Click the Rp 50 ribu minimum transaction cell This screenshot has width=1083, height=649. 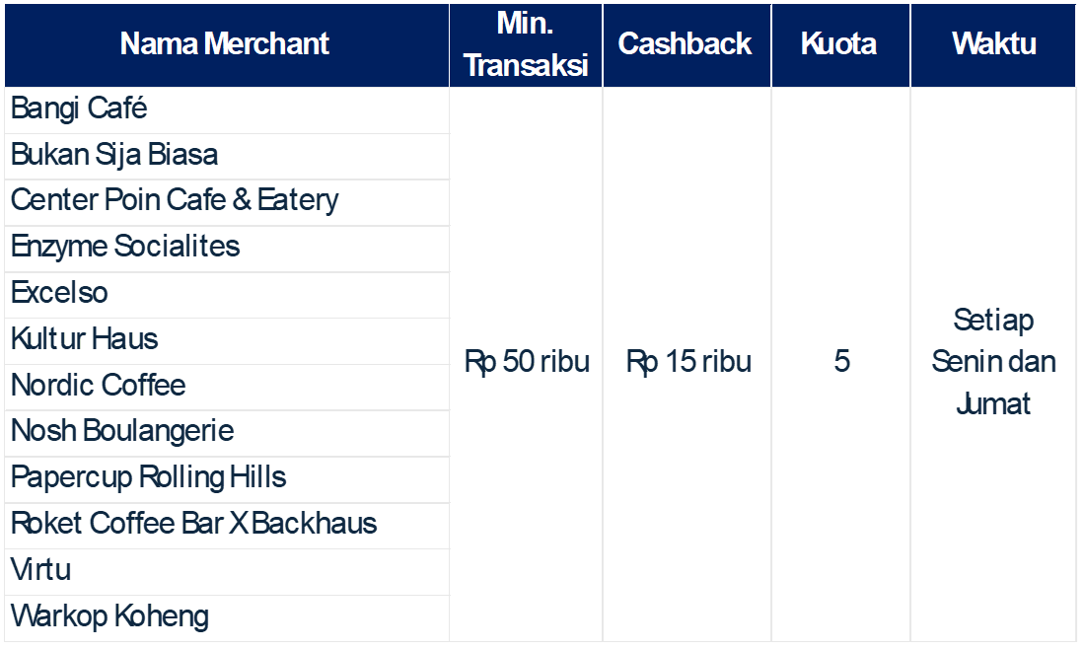[527, 362]
